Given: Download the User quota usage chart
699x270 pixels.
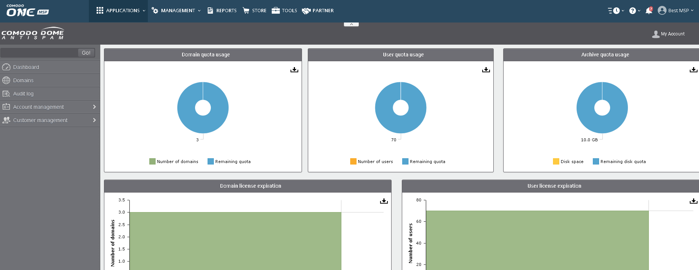Looking at the screenshot, I should pyautogui.click(x=486, y=70).
